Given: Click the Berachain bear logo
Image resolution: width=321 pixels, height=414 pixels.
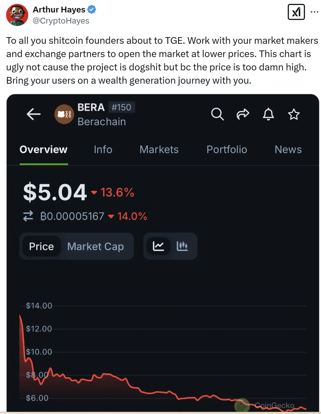Looking at the screenshot, I should pyautogui.click(x=64, y=114).
